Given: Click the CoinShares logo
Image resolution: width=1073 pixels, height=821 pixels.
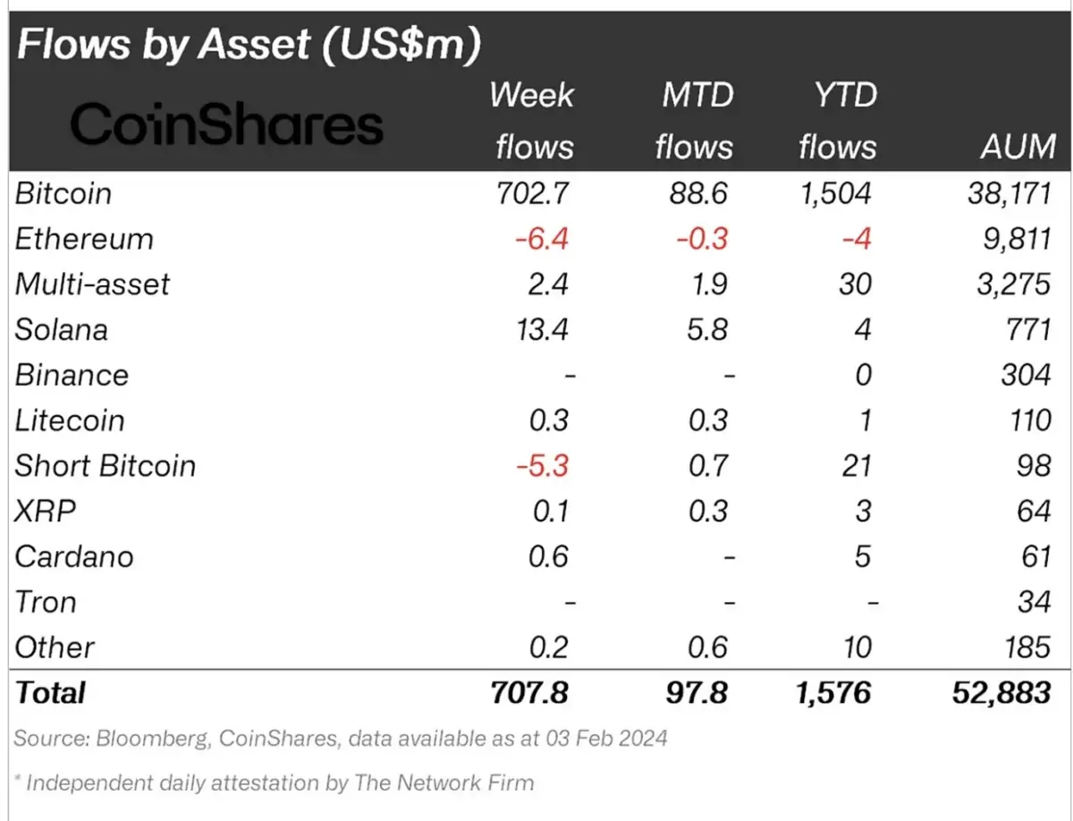Looking at the screenshot, I should pos(227,125).
